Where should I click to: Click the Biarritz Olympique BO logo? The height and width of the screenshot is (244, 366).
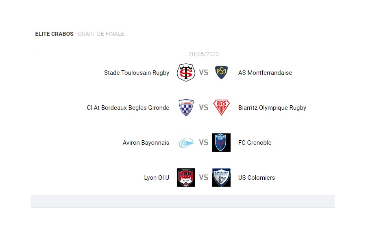point(221,108)
